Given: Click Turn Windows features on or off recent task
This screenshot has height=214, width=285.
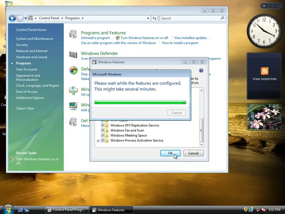Looking at the screenshot, I should point(37,161).
